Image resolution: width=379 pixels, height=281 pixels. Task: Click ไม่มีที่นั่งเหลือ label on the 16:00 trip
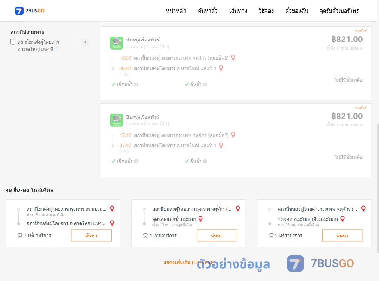click(x=348, y=80)
